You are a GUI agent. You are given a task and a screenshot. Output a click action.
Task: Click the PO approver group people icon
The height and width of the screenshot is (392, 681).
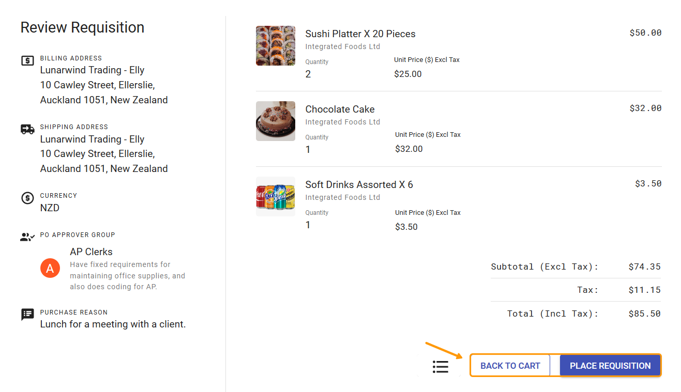click(x=27, y=237)
